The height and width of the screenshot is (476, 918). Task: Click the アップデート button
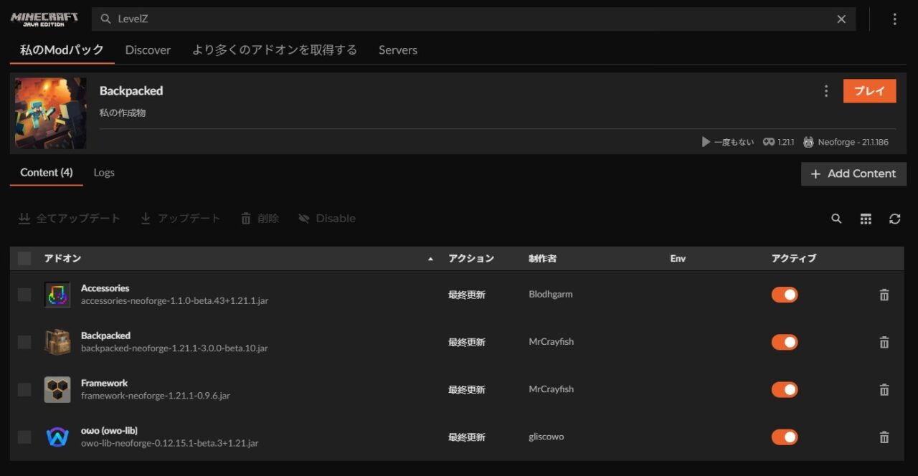tap(180, 219)
